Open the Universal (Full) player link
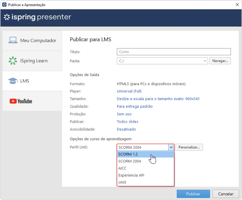The image size is (242, 200). (129, 91)
